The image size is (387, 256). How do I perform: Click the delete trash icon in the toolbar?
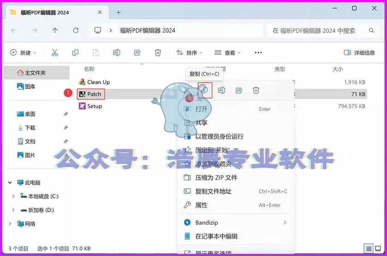pyautogui.click(x=158, y=52)
